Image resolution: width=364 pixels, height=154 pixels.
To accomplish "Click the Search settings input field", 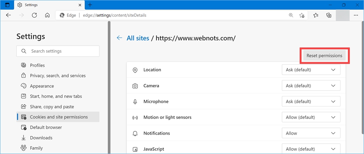I will 58,51.
